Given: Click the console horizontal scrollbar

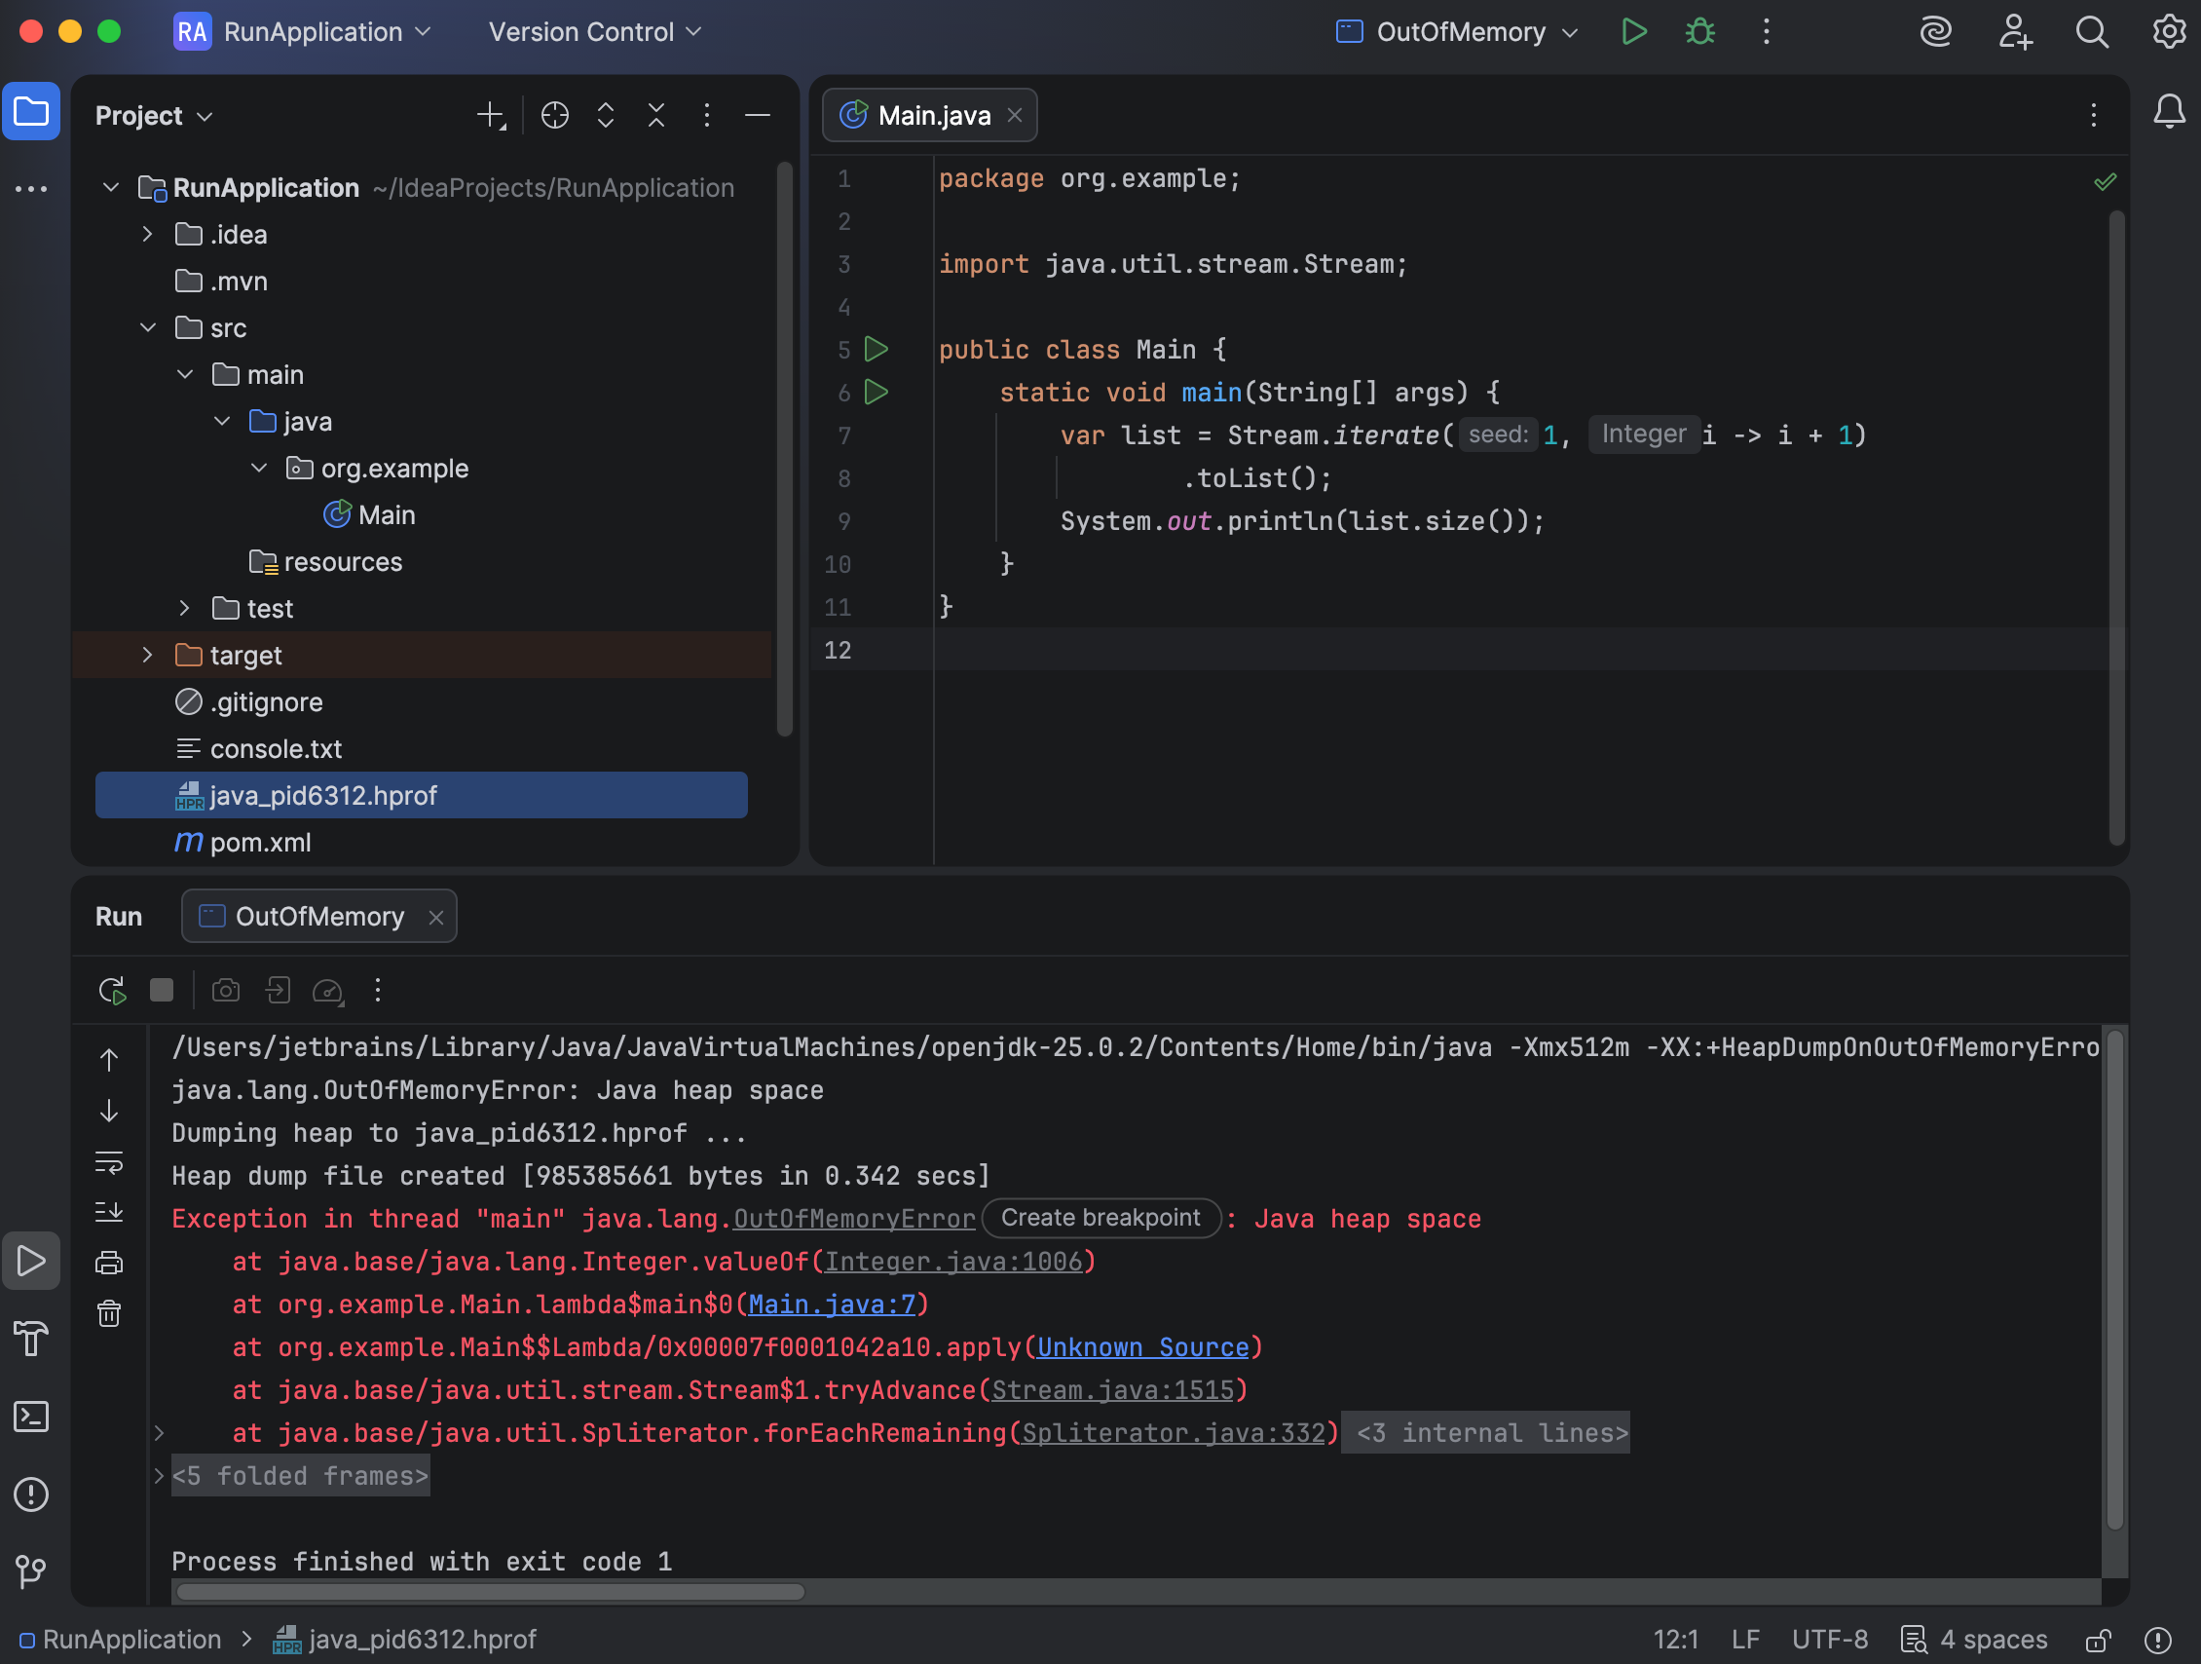Looking at the screenshot, I should pos(490,1591).
